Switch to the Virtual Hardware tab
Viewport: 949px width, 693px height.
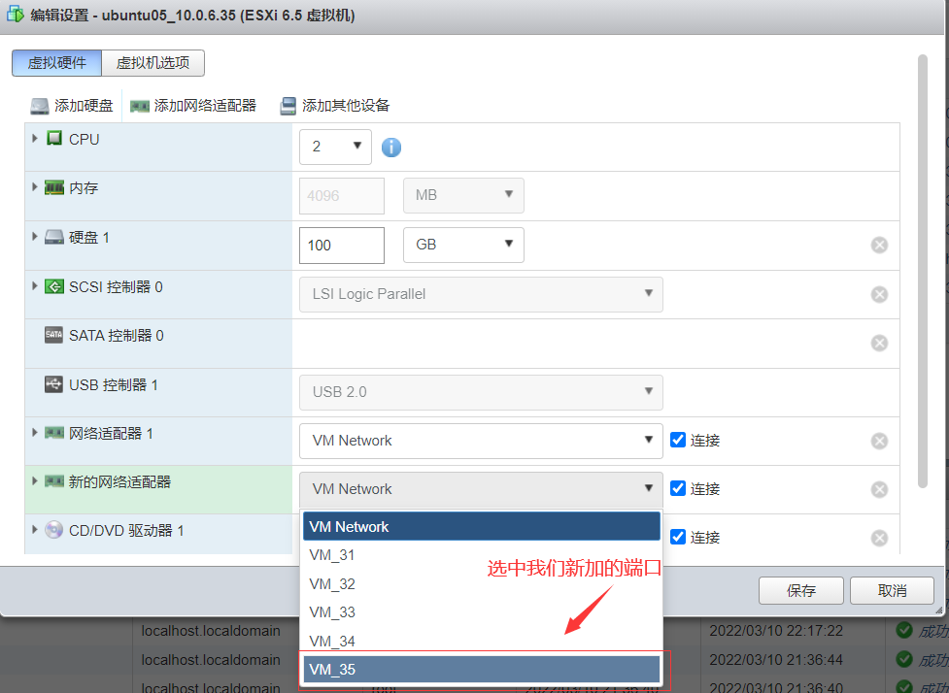click(57, 63)
